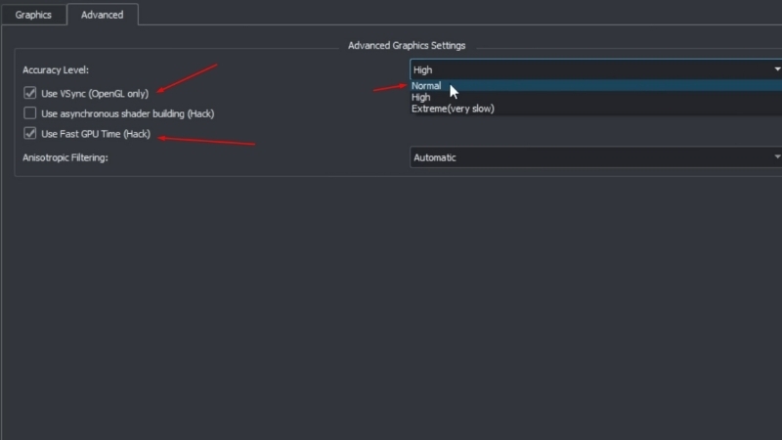Untick the Use Fast GPU Time checkbox
Image resolution: width=782 pixels, height=440 pixels.
coord(30,133)
